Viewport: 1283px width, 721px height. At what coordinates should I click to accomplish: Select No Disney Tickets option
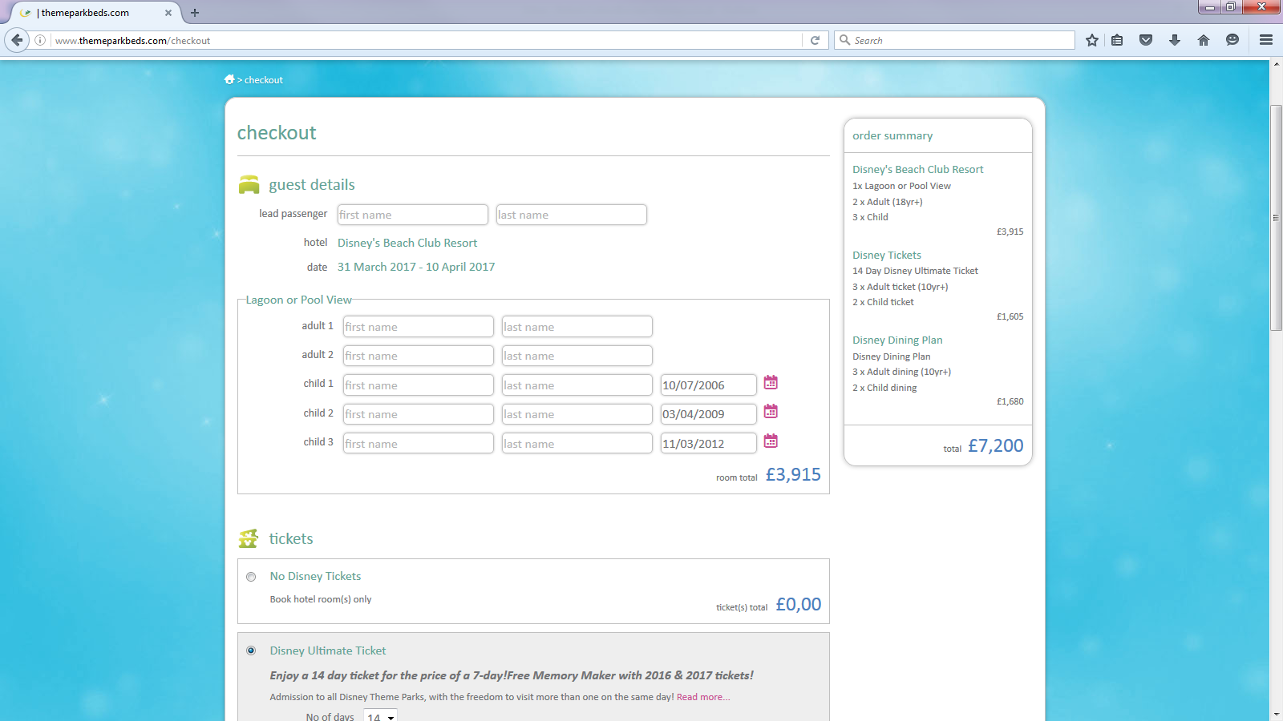[x=251, y=577]
